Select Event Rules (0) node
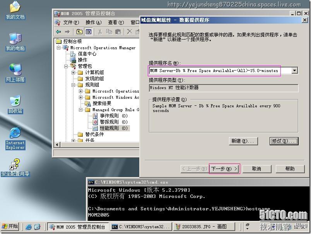311x234 pixels. point(113,115)
